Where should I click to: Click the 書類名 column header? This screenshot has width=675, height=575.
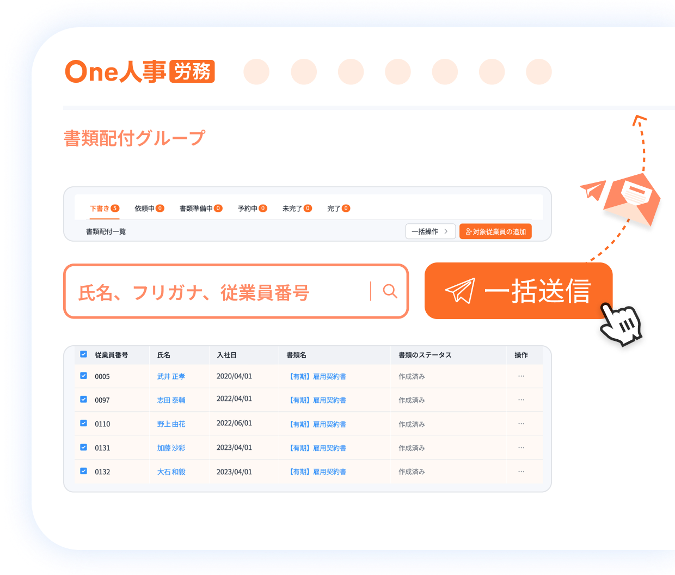click(297, 355)
